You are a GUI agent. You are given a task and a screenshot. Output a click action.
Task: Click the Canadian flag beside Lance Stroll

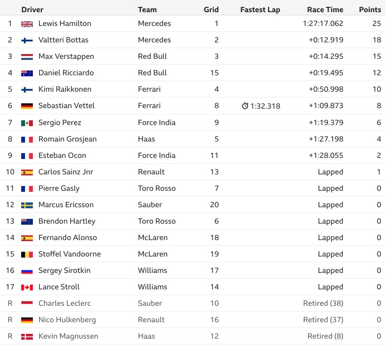pyautogui.click(x=27, y=287)
